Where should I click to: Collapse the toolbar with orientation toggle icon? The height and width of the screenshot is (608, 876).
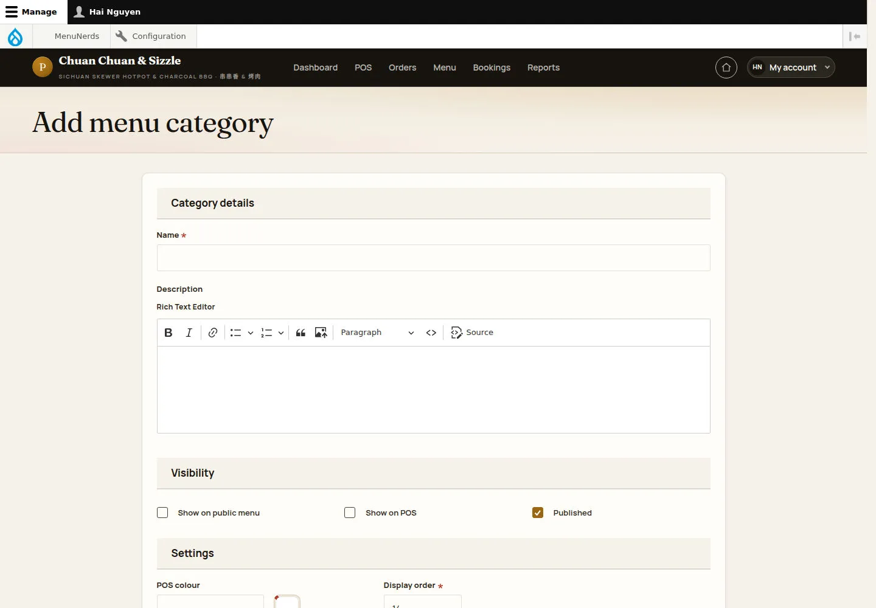click(855, 36)
